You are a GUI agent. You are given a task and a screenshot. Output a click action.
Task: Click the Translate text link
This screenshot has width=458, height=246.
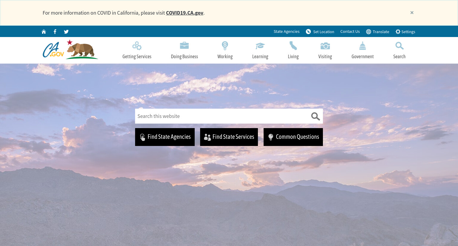coord(381,32)
